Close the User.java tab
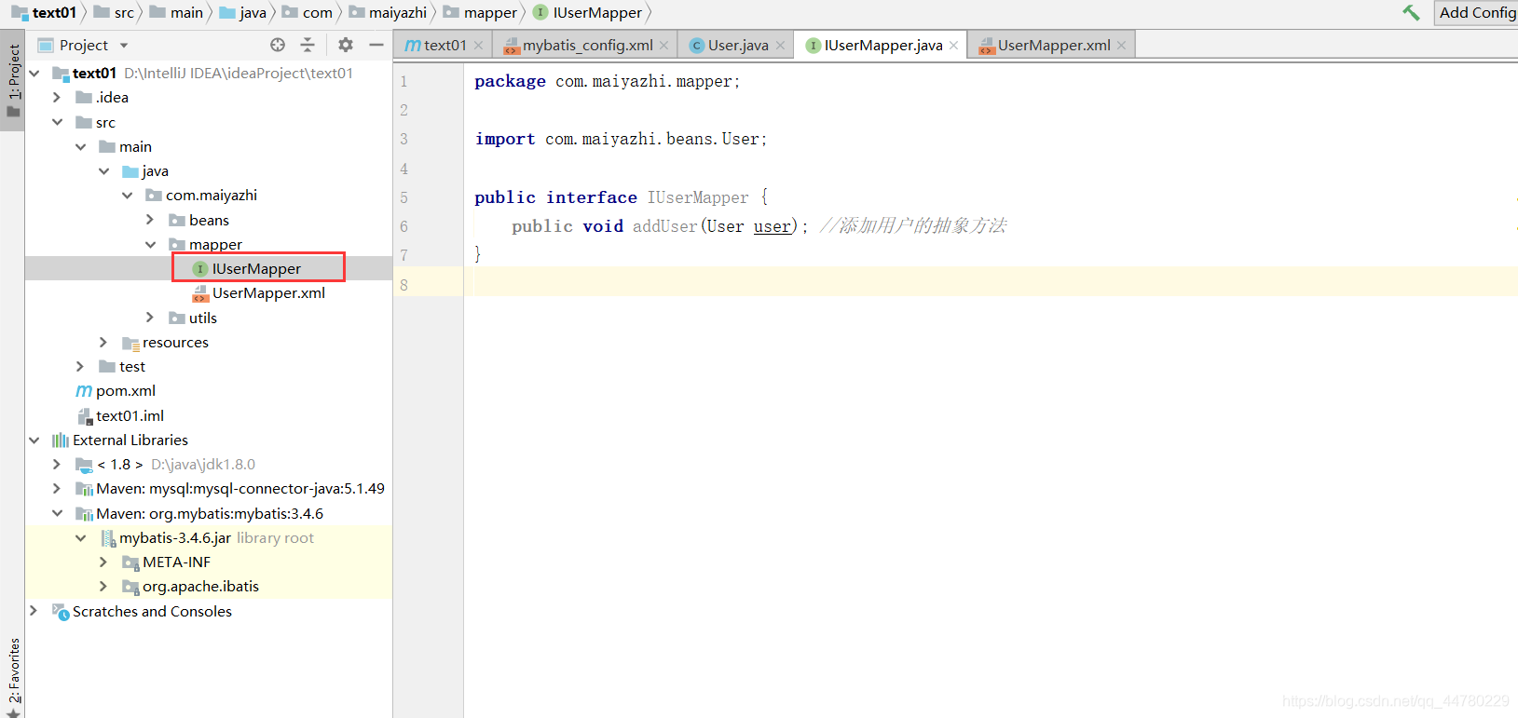The width and height of the screenshot is (1518, 718). click(780, 45)
